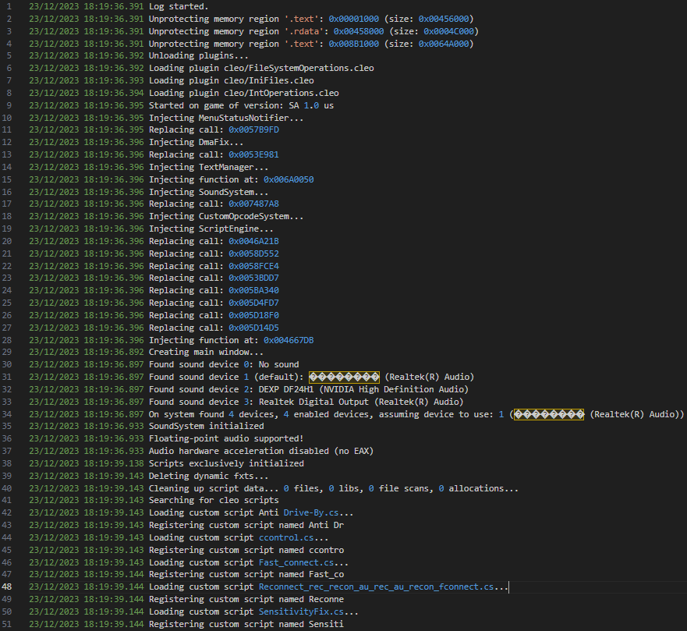Click the 'Log started.' text
687x631 pixels.
pyautogui.click(x=179, y=6)
